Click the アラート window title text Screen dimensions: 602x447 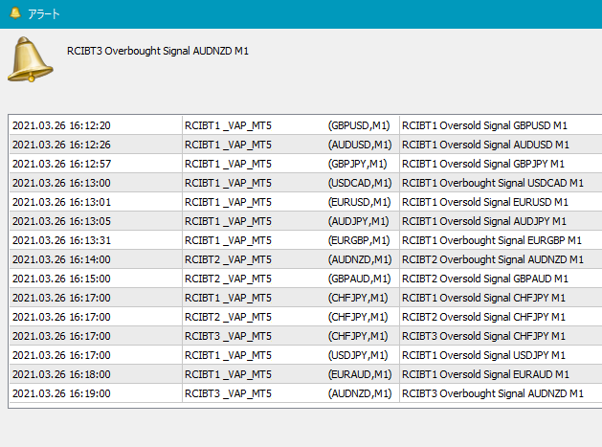pyautogui.click(x=44, y=14)
